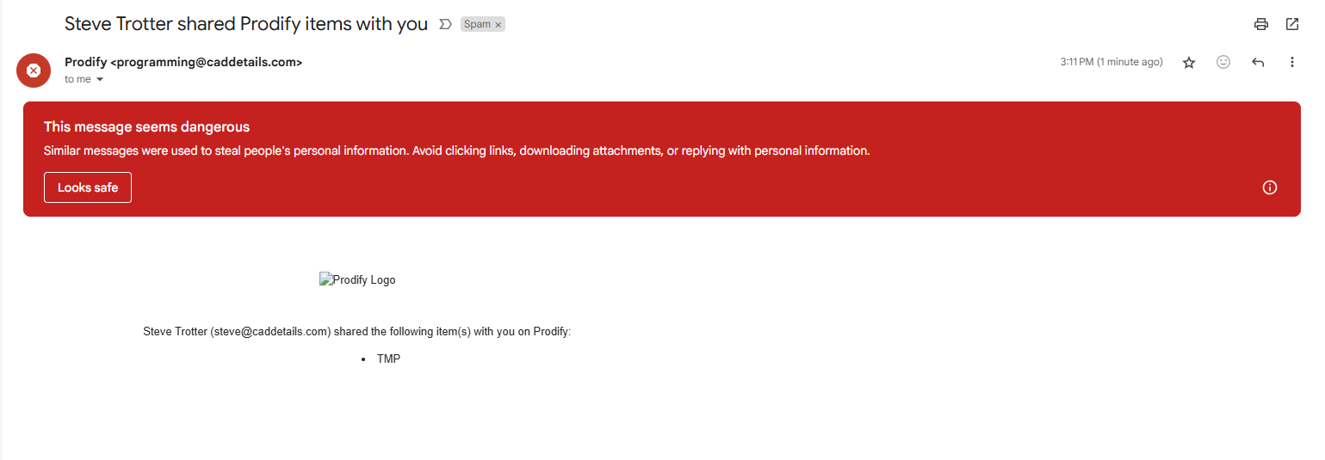Click the Spam label chip

point(477,24)
